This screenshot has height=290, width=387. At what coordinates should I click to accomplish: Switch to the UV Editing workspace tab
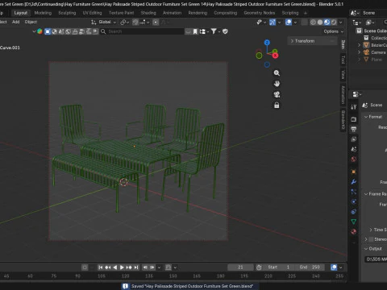(x=92, y=13)
